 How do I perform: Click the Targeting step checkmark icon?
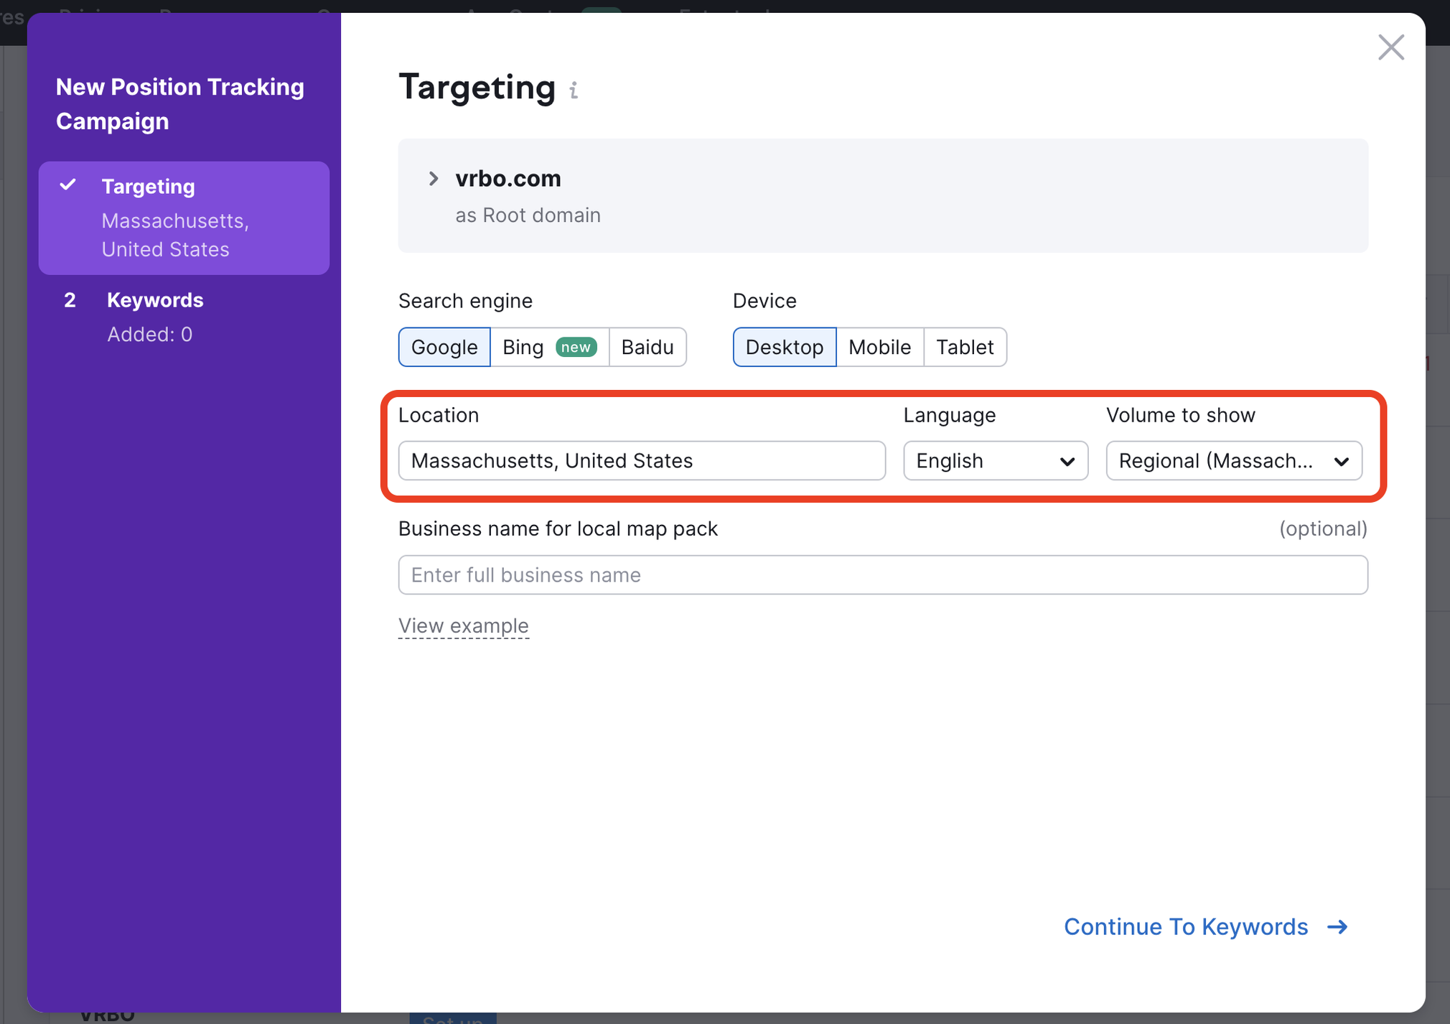tap(68, 185)
